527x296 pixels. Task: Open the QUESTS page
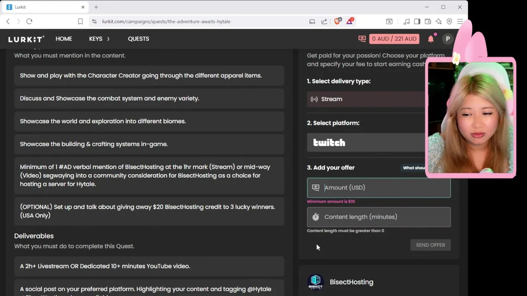[138, 39]
